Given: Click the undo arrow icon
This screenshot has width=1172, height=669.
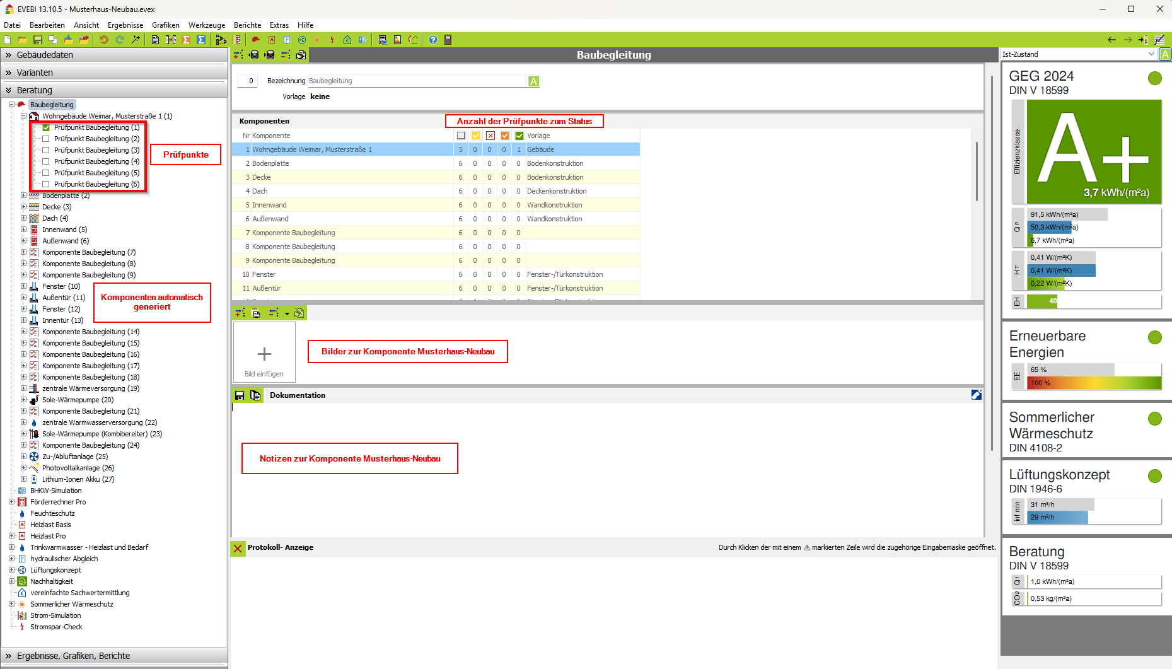Looking at the screenshot, I should (x=103, y=40).
